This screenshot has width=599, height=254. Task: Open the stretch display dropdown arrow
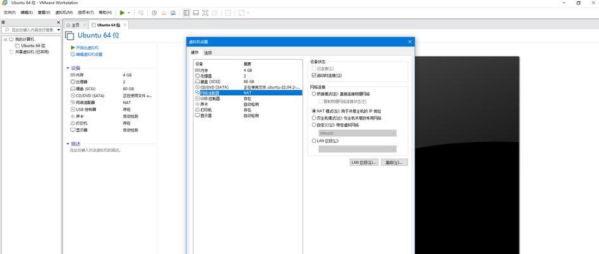point(248,13)
